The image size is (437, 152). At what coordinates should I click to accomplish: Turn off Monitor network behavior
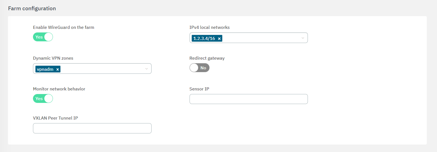pyautogui.click(x=43, y=98)
